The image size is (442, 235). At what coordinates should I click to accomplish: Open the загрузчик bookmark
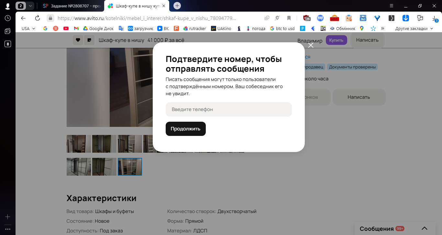(x=141, y=28)
